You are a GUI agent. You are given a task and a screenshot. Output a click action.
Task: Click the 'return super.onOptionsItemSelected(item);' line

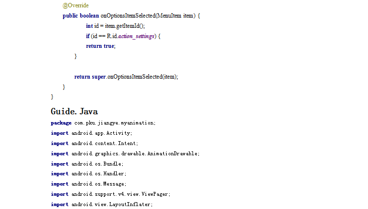pos(126,77)
